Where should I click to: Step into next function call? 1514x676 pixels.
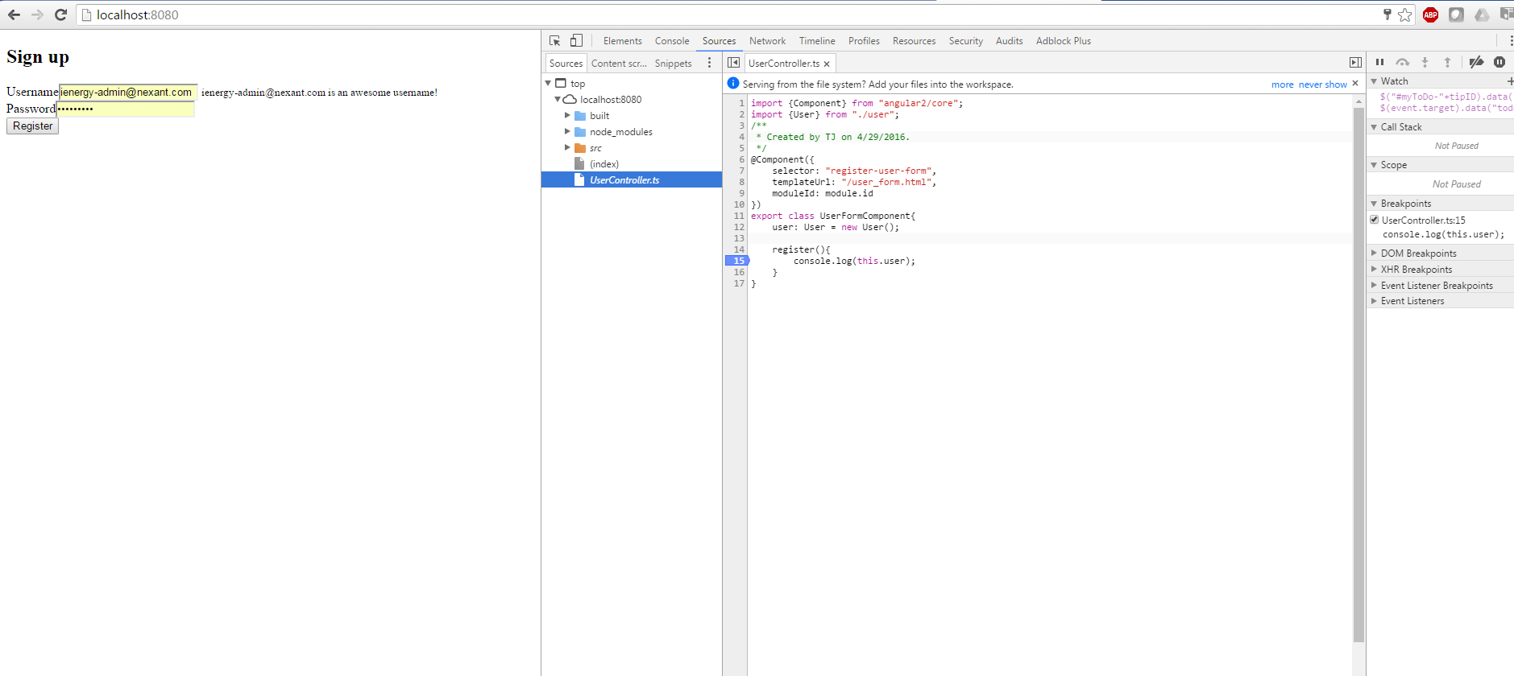1425,62
